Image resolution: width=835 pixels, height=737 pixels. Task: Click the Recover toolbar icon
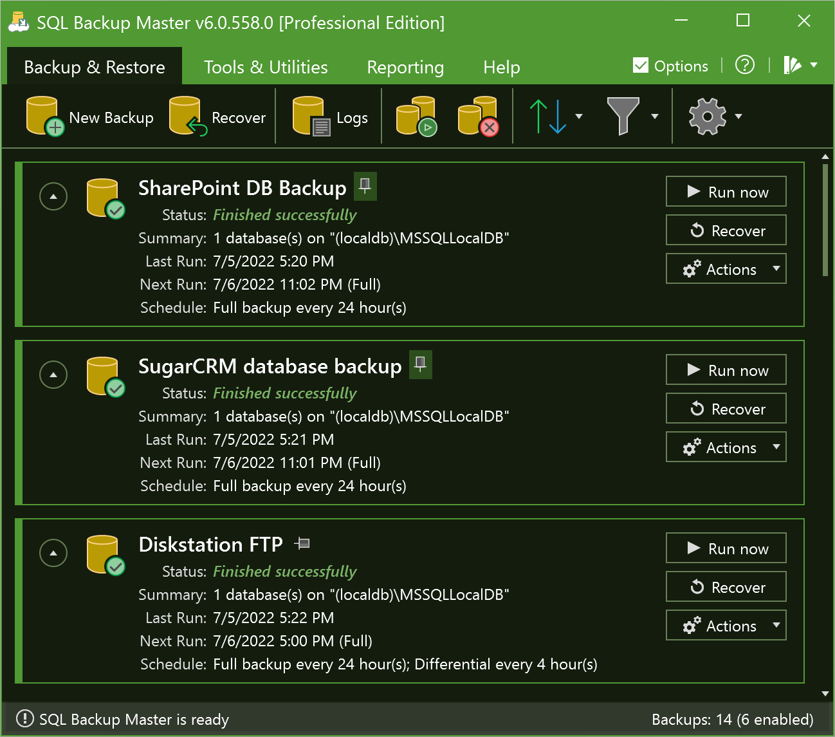[x=188, y=117]
